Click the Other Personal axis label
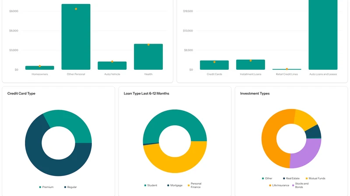Screen dimensions: 350x196 pos(76,74)
